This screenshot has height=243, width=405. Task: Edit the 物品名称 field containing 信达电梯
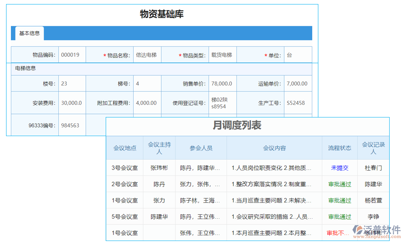147,55
